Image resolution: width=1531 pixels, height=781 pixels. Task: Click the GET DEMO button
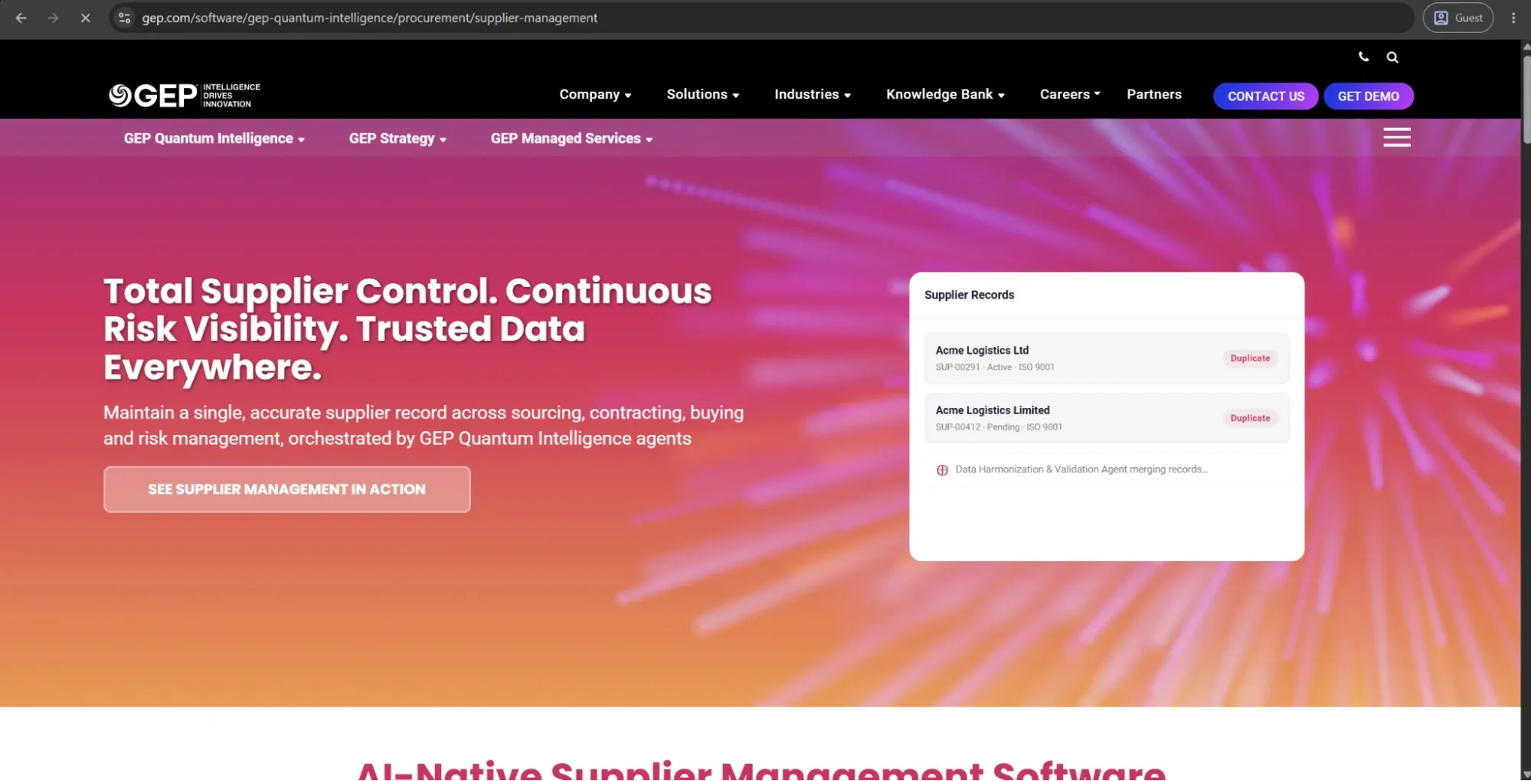point(1368,96)
